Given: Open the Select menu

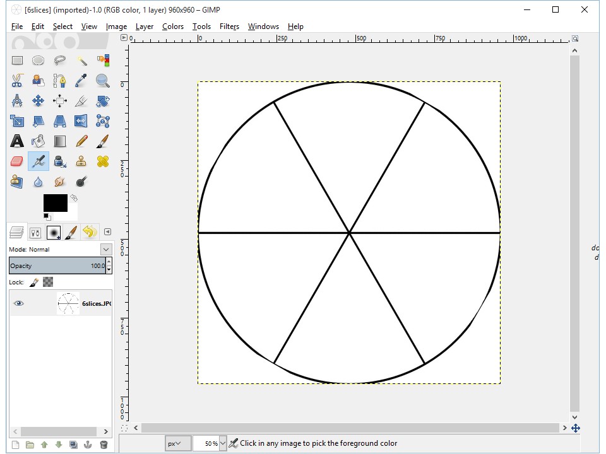Looking at the screenshot, I should click(62, 26).
